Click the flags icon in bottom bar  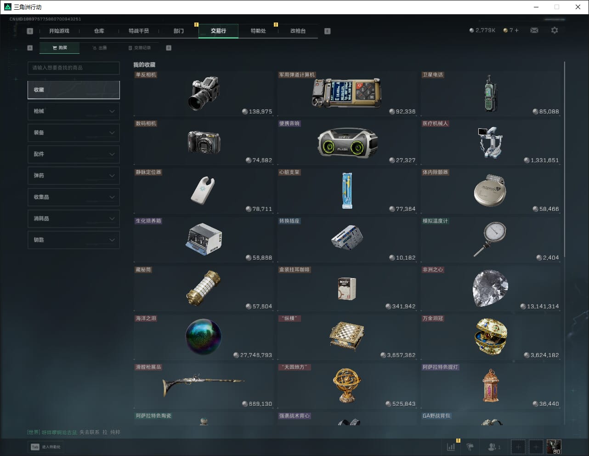[x=470, y=447]
